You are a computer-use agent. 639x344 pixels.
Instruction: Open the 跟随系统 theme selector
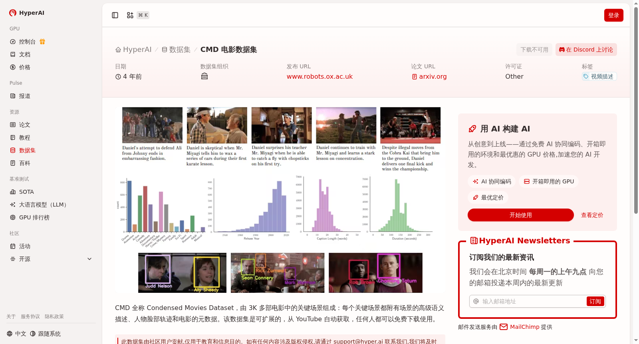point(45,334)
